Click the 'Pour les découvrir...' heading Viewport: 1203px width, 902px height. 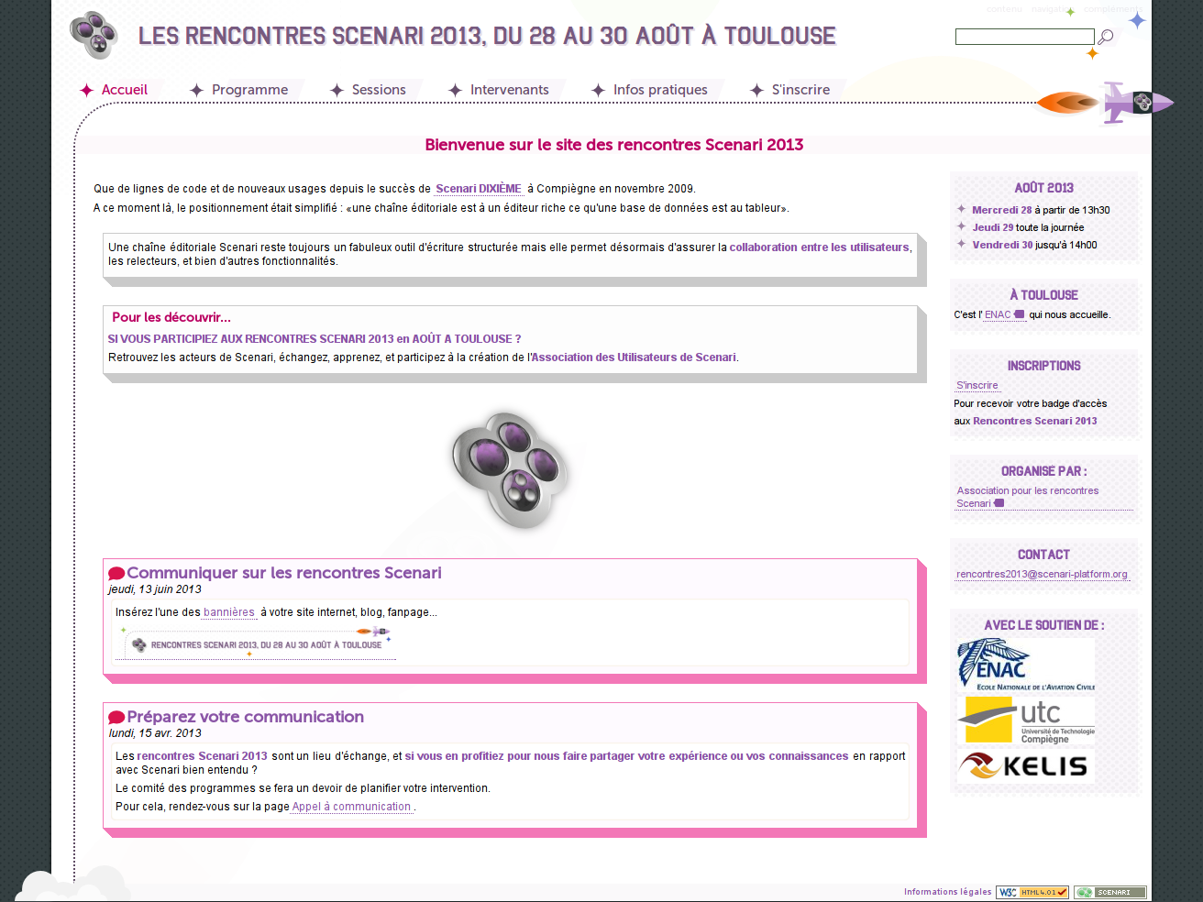[171, 317]
